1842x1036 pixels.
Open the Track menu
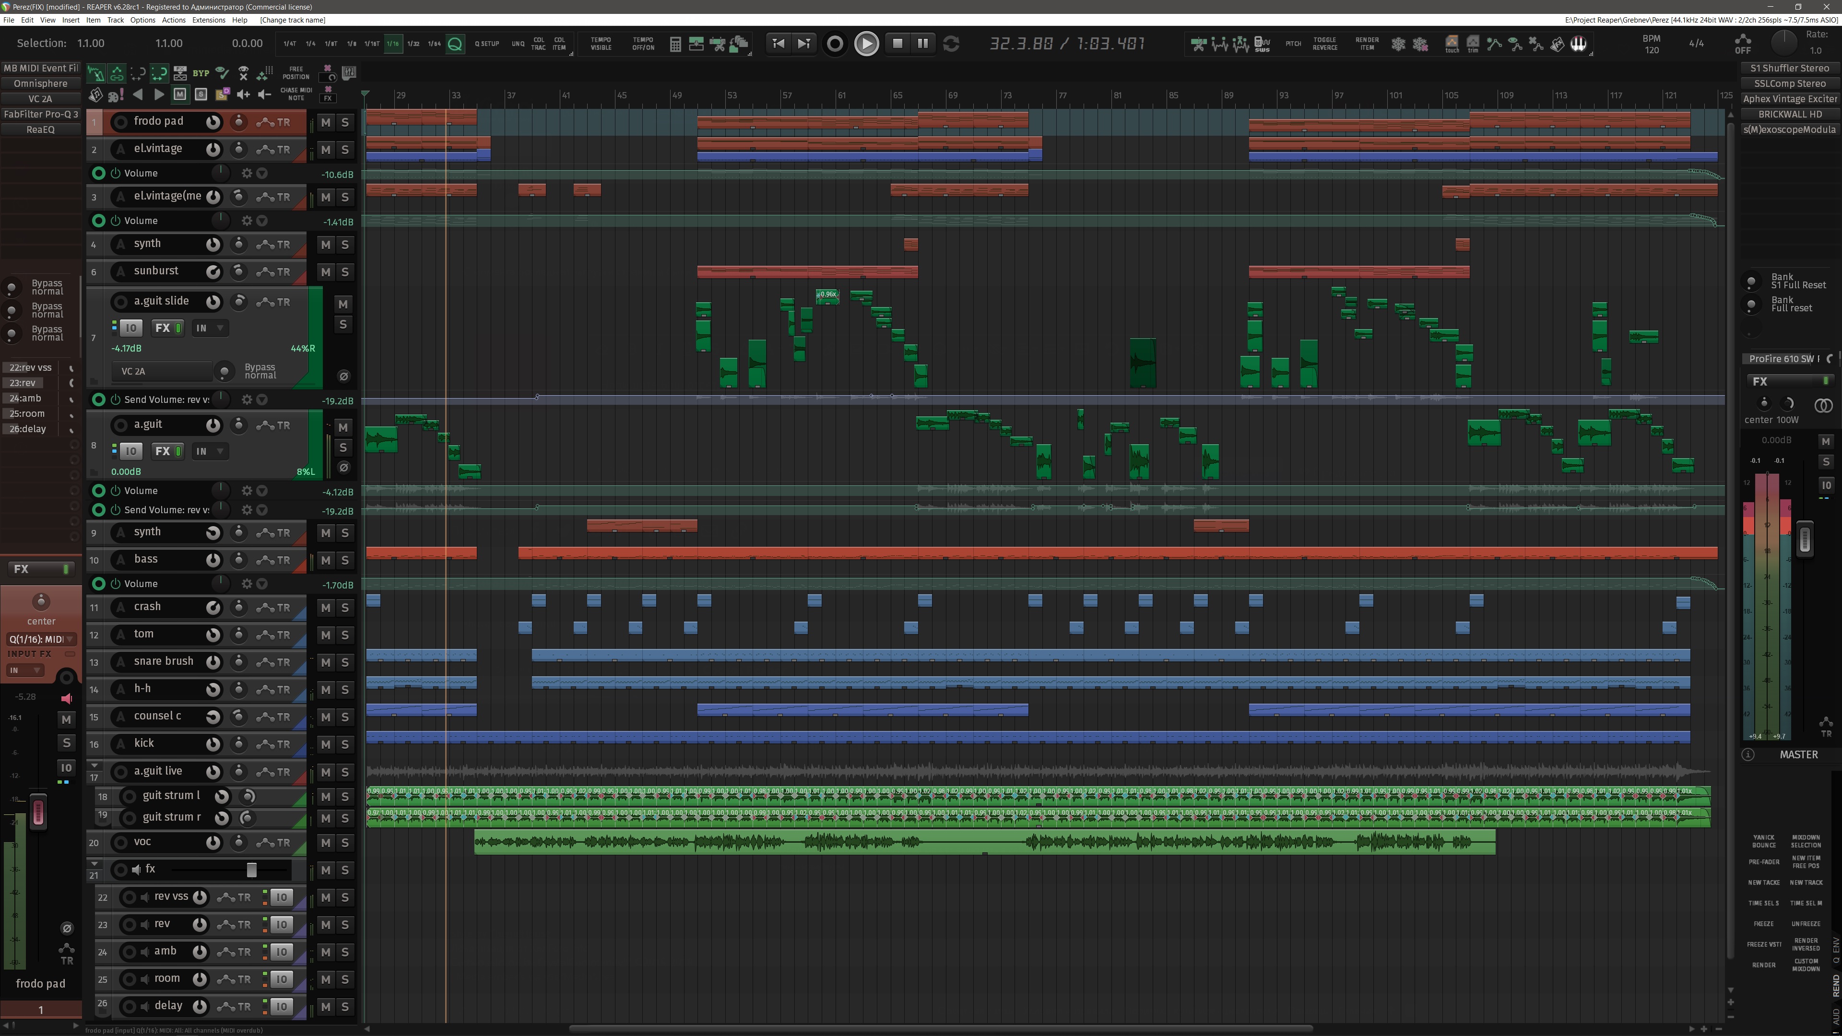pos(115,20)
